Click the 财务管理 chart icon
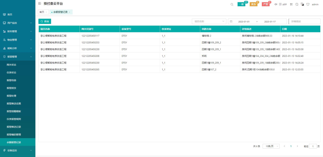 (x=4, y=31)
